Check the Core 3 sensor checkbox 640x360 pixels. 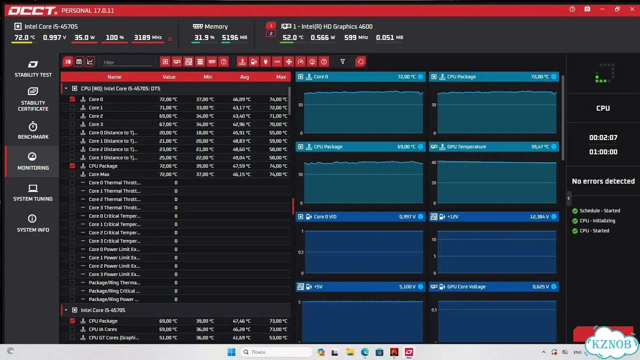(x=72, y=124)
